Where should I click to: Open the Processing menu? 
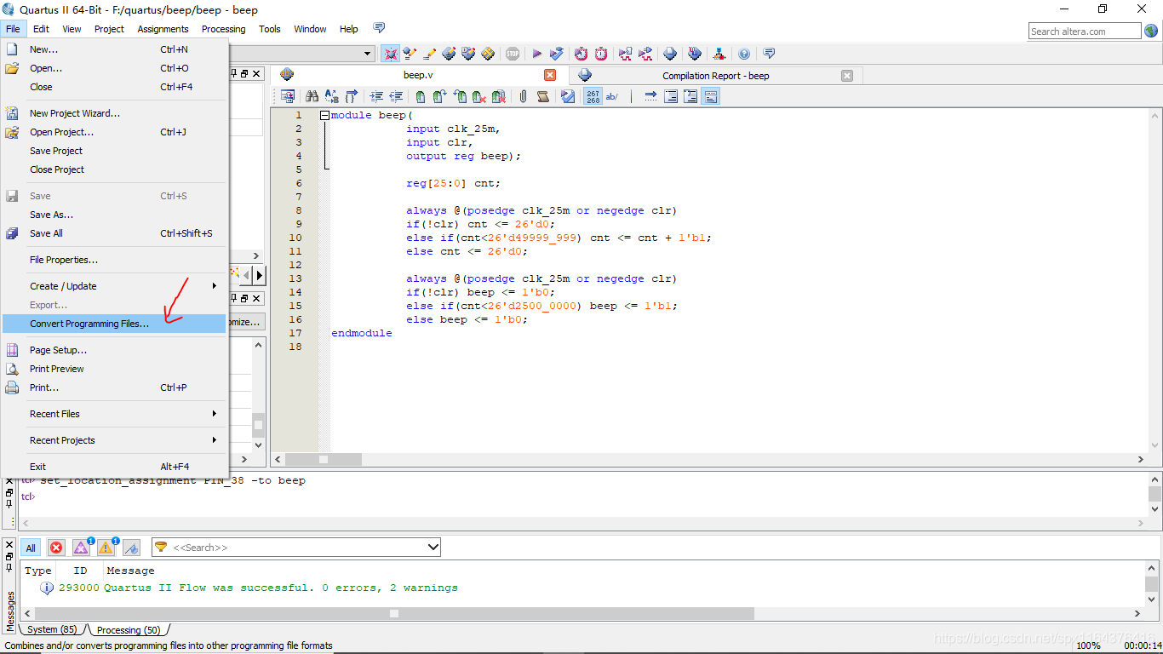click(223, 29)
